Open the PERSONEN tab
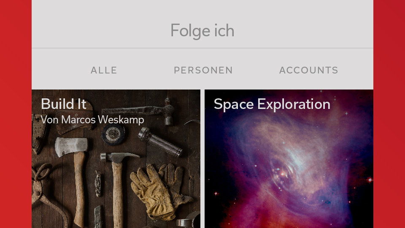The image size is (405, 228). (x=203, y=70)
